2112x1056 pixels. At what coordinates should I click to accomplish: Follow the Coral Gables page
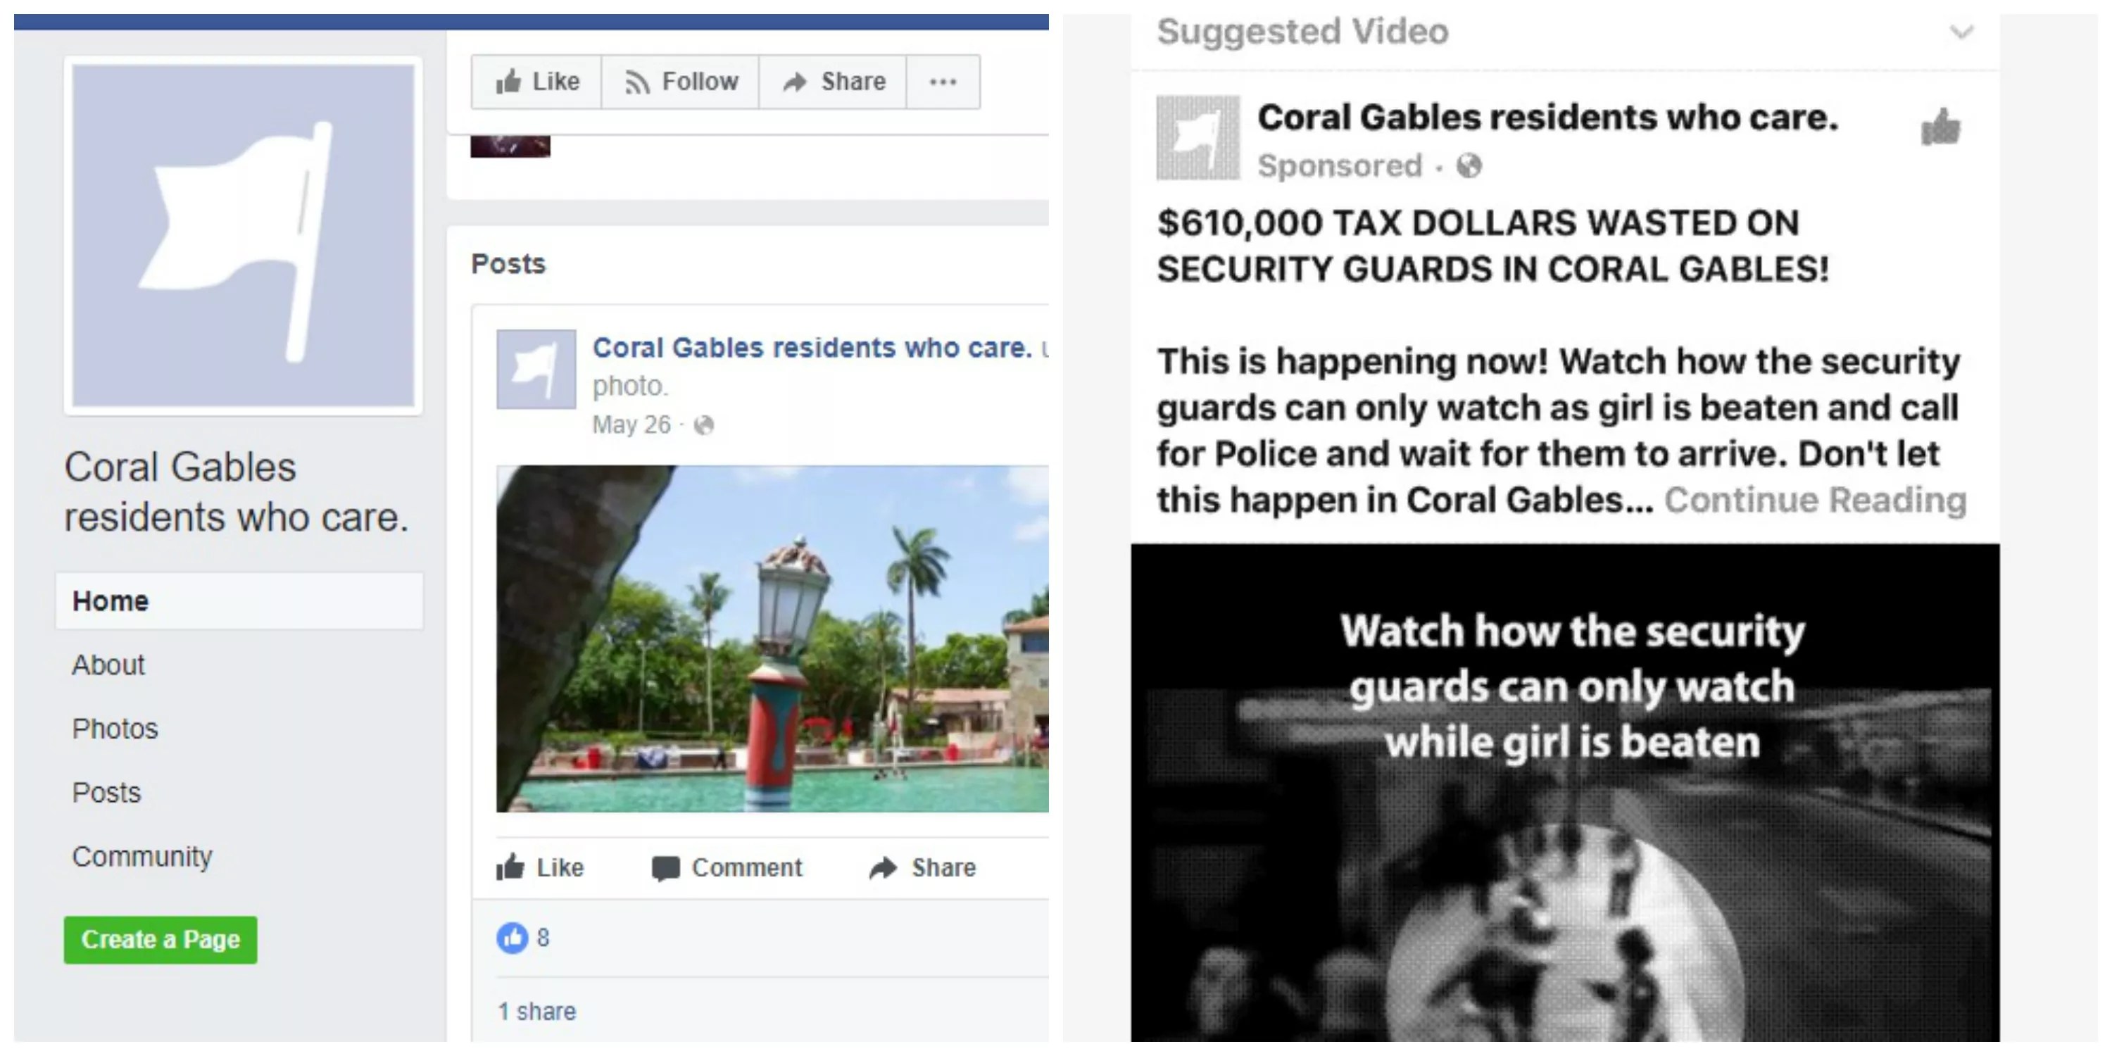681,82
